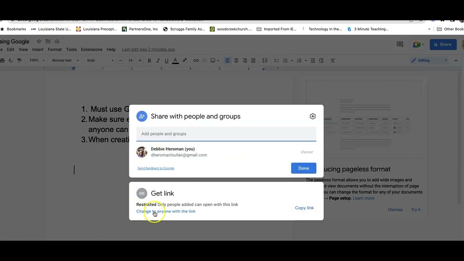Star the document
Screen dimensions: 464x261
39,42
